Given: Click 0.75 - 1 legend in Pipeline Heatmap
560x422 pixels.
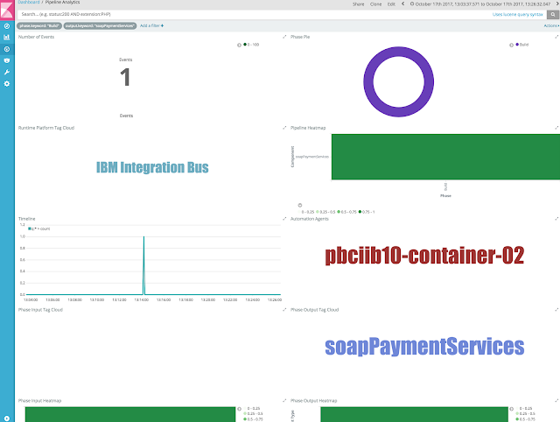Looking at the screenshot, I should click(x=367, y=212).
